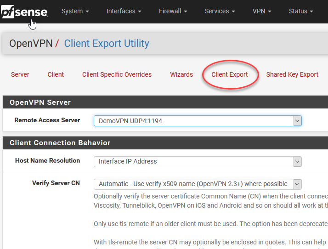Click the OpenVPN breadcrumb text
Viewport: 328px width, 249px height.
coord(31,43)
